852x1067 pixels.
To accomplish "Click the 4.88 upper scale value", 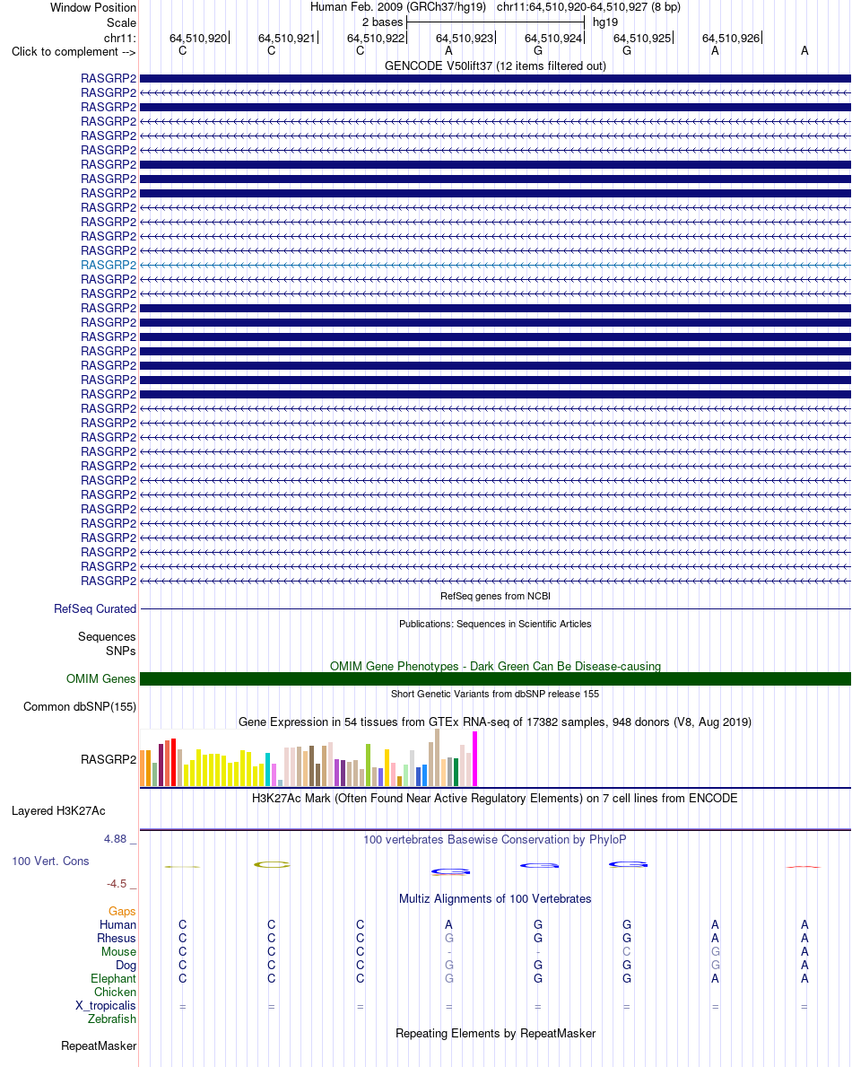I will click(115, 839).
